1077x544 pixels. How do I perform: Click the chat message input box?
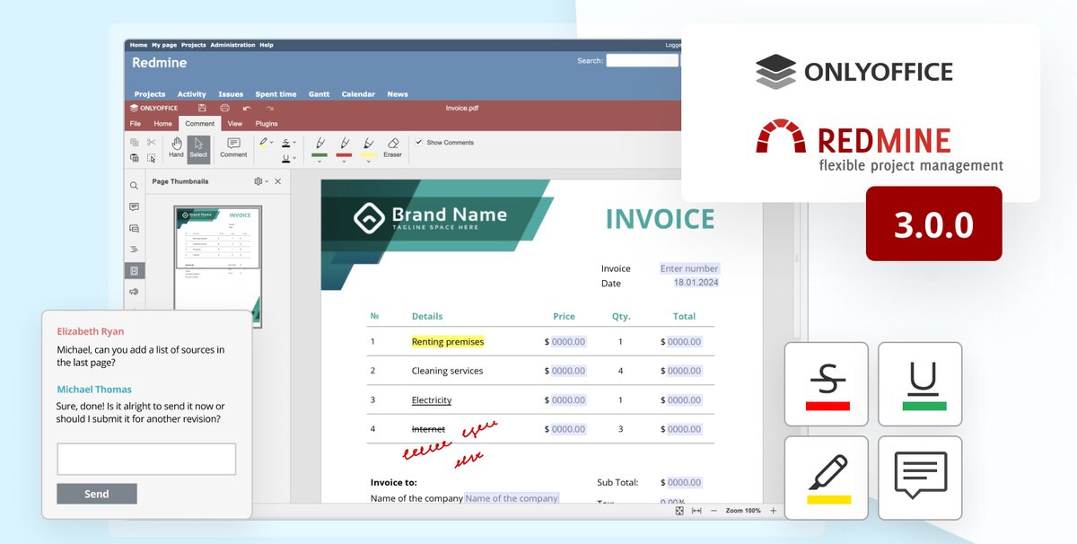[x=146, y=459]
